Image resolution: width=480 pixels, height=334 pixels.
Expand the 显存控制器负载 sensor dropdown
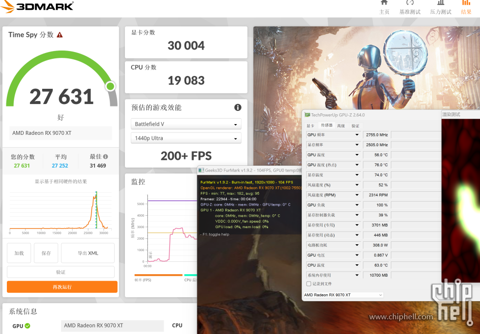[x=357, y=215]
